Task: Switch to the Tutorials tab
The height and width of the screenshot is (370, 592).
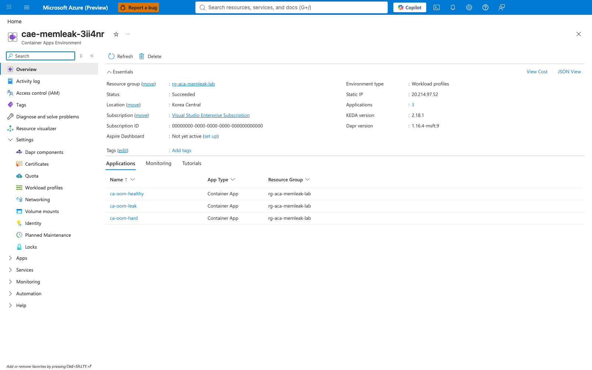Action: pos(192,163)
